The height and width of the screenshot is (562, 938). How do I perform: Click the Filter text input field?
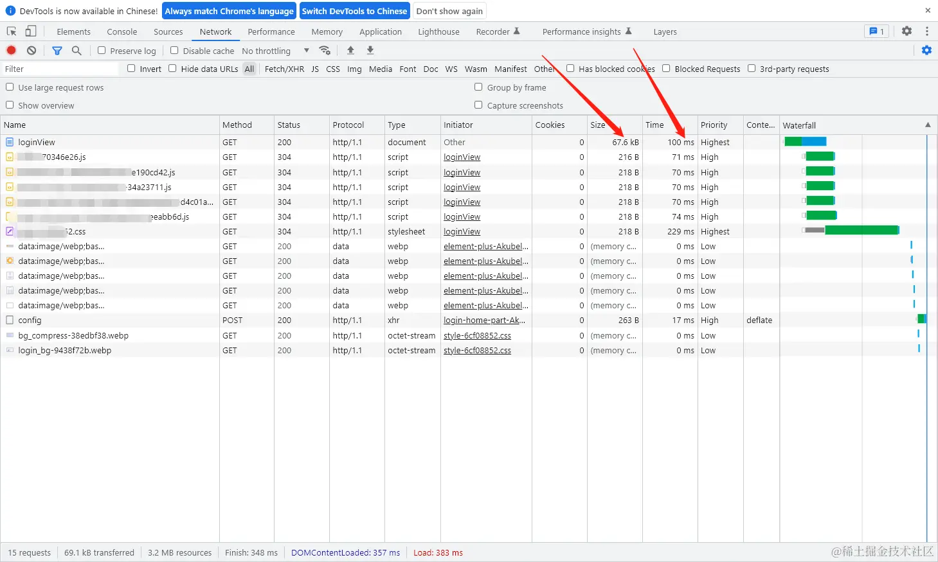pyautogui.click(x=60, y=69)
